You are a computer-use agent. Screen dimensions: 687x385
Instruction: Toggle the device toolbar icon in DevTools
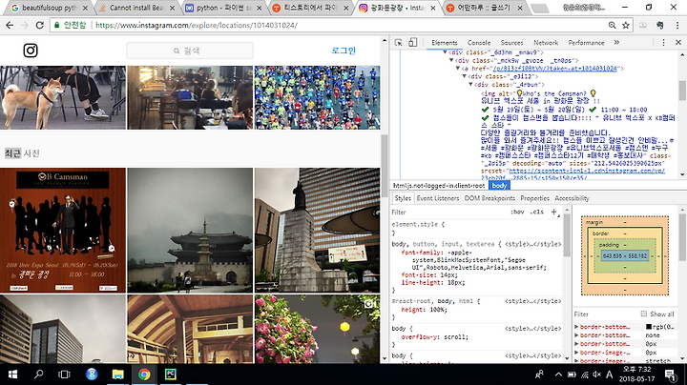(x=413, y=43)
